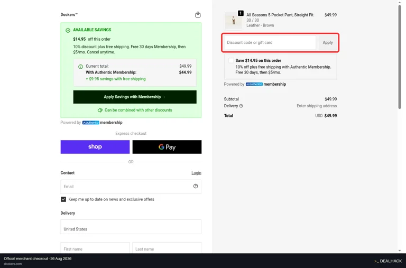Click the '30 / 30' size text

click(x=253, y=20)
